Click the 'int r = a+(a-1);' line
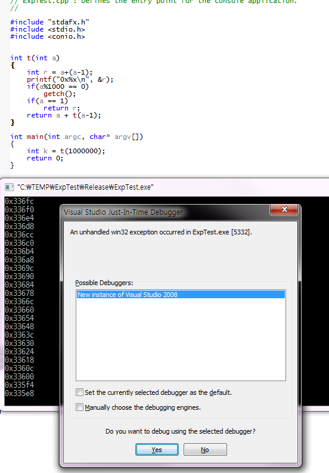329x473 pixels. [60, 72]
